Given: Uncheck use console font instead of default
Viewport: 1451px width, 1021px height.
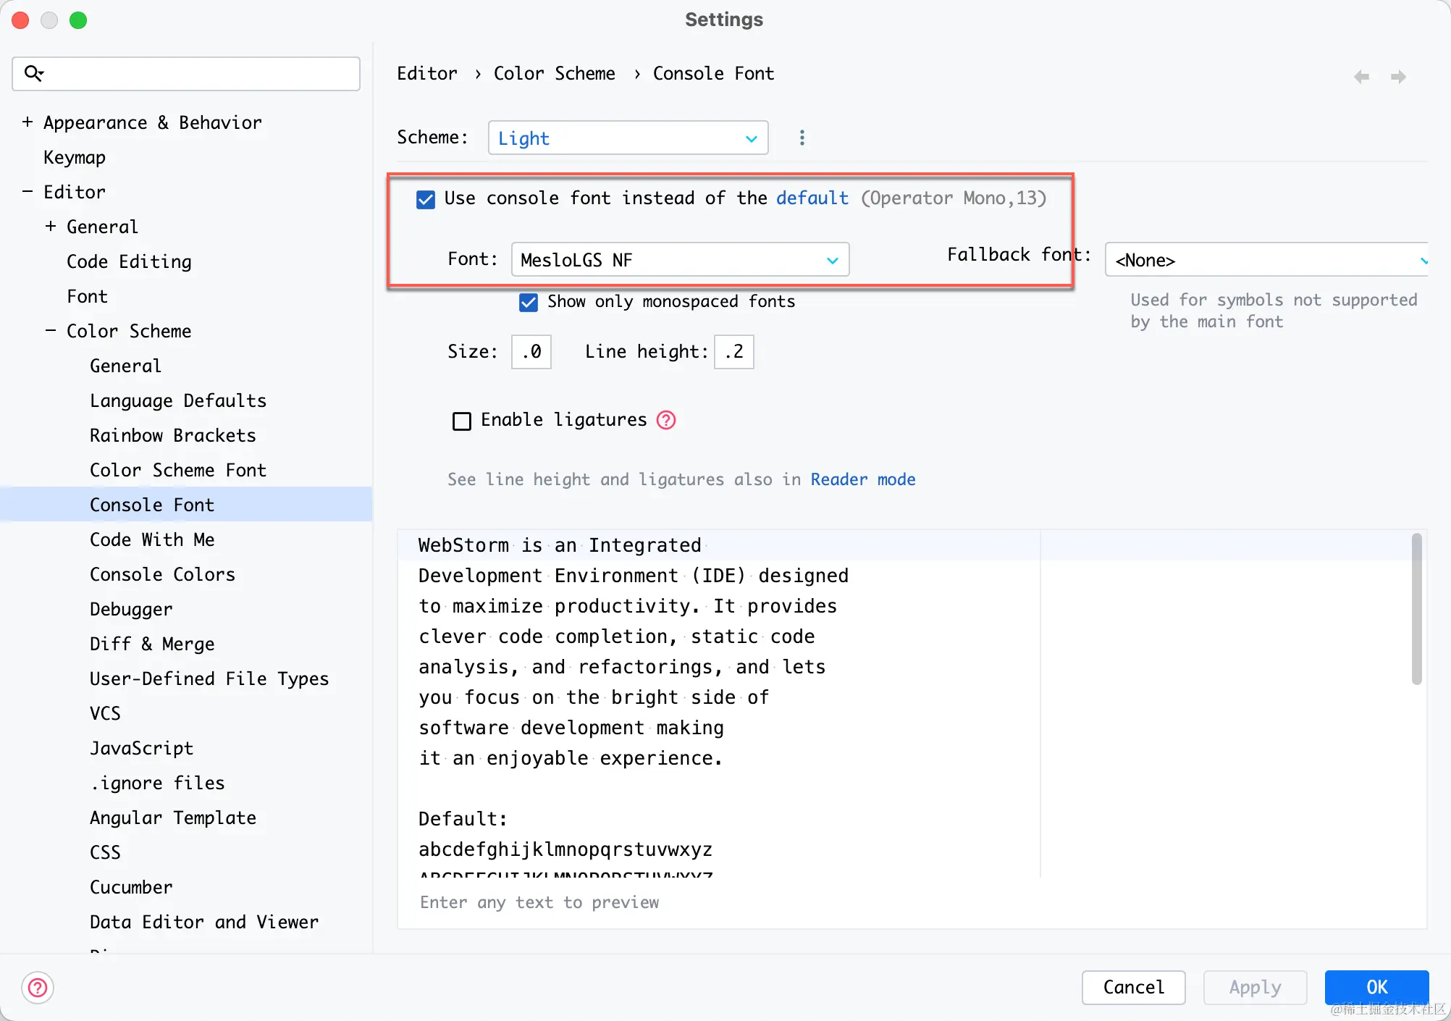Looking at the screenshot, I should coord(425,199).
